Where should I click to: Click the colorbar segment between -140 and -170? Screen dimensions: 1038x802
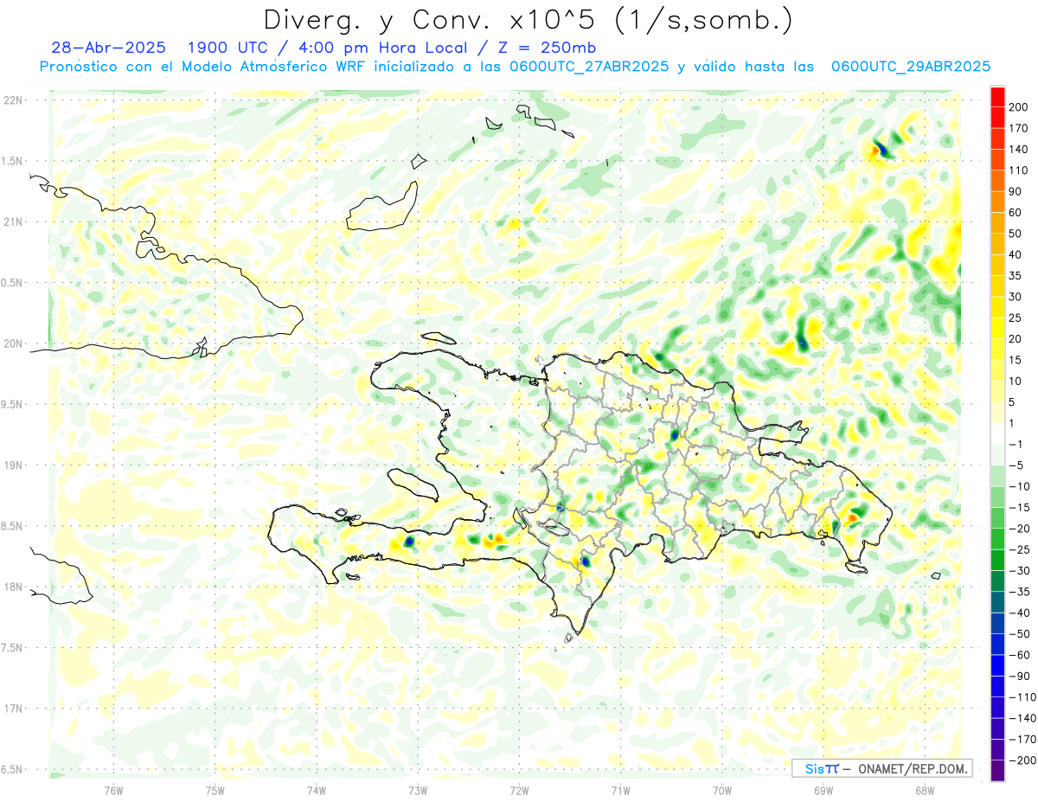click(x=997, y=728)
